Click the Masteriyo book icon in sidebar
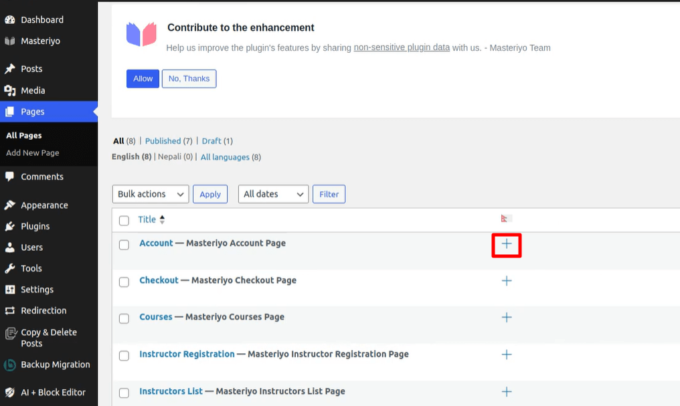680x406 pixels. coord(9,41)
